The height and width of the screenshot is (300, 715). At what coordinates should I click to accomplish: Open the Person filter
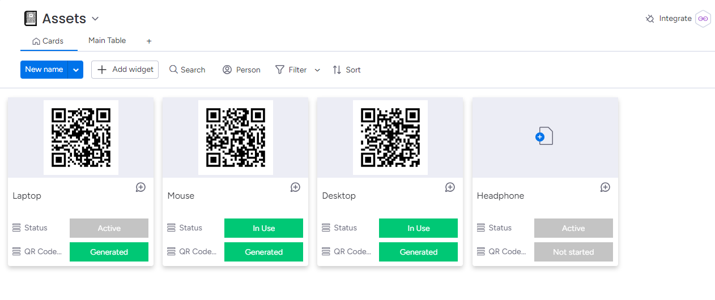click(241, 70)
